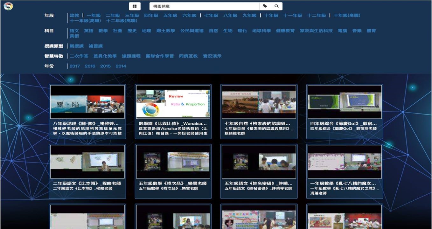Select the 語文 subject filter
Screen dimensions: 432x229
pos(74,31)
